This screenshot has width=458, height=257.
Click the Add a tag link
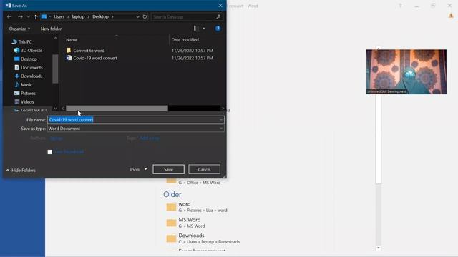click(150, 138)
